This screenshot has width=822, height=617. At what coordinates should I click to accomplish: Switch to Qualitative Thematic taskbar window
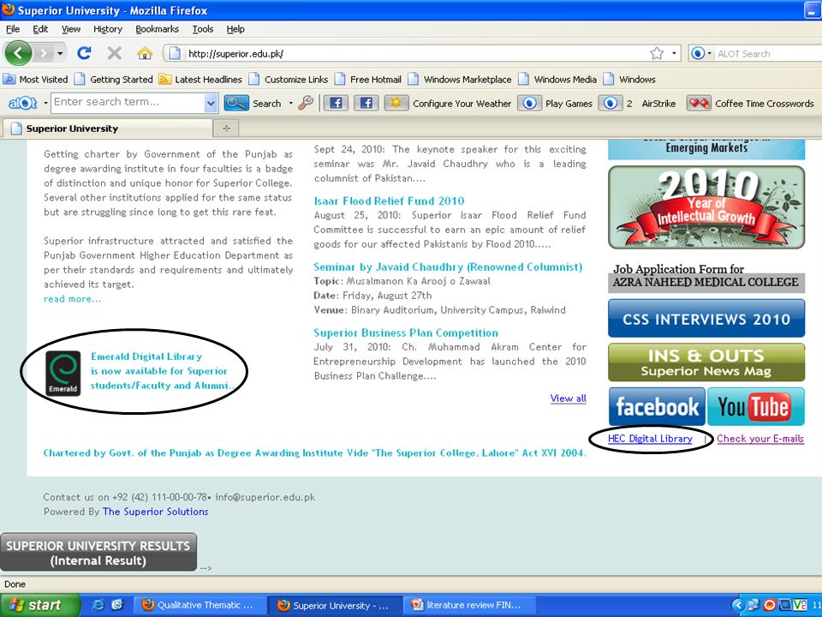tap(200, 605)
